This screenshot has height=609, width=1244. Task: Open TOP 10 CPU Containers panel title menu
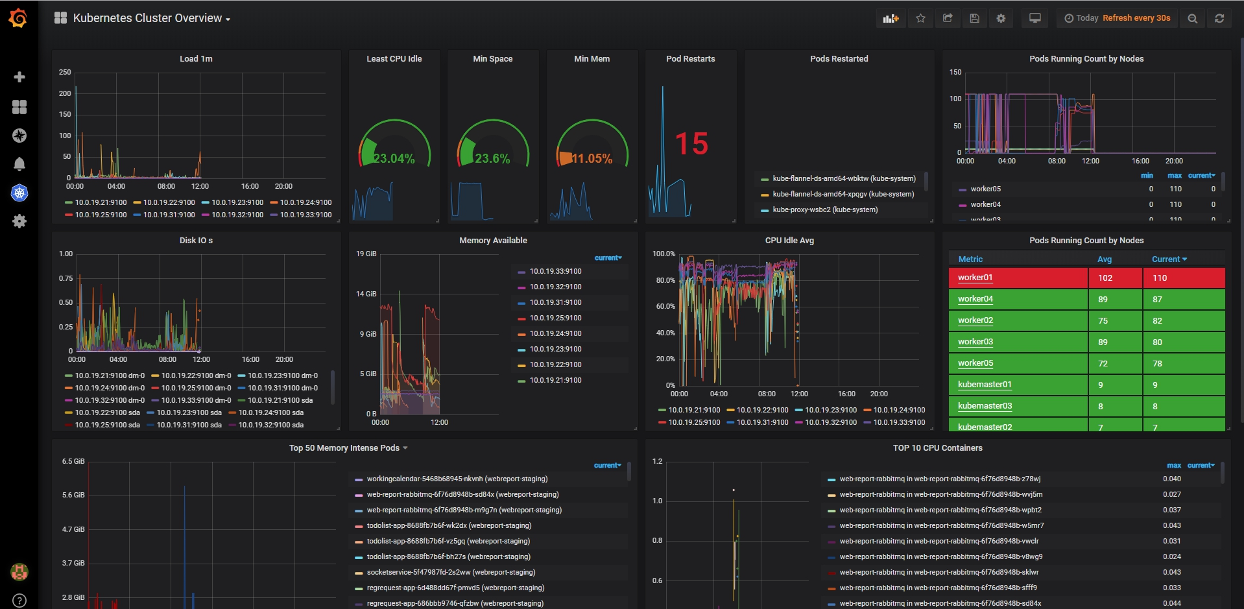(937, 448)
